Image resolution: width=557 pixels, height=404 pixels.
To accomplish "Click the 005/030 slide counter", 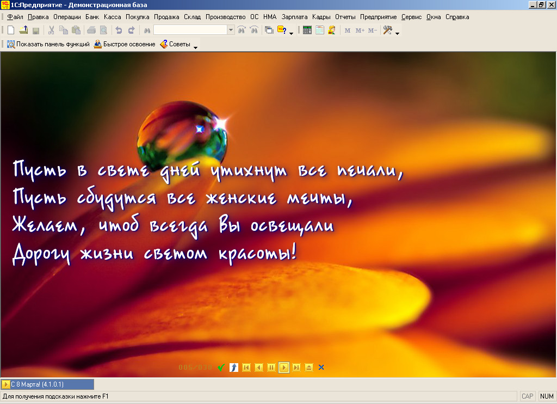I will [x=195, y=368].
